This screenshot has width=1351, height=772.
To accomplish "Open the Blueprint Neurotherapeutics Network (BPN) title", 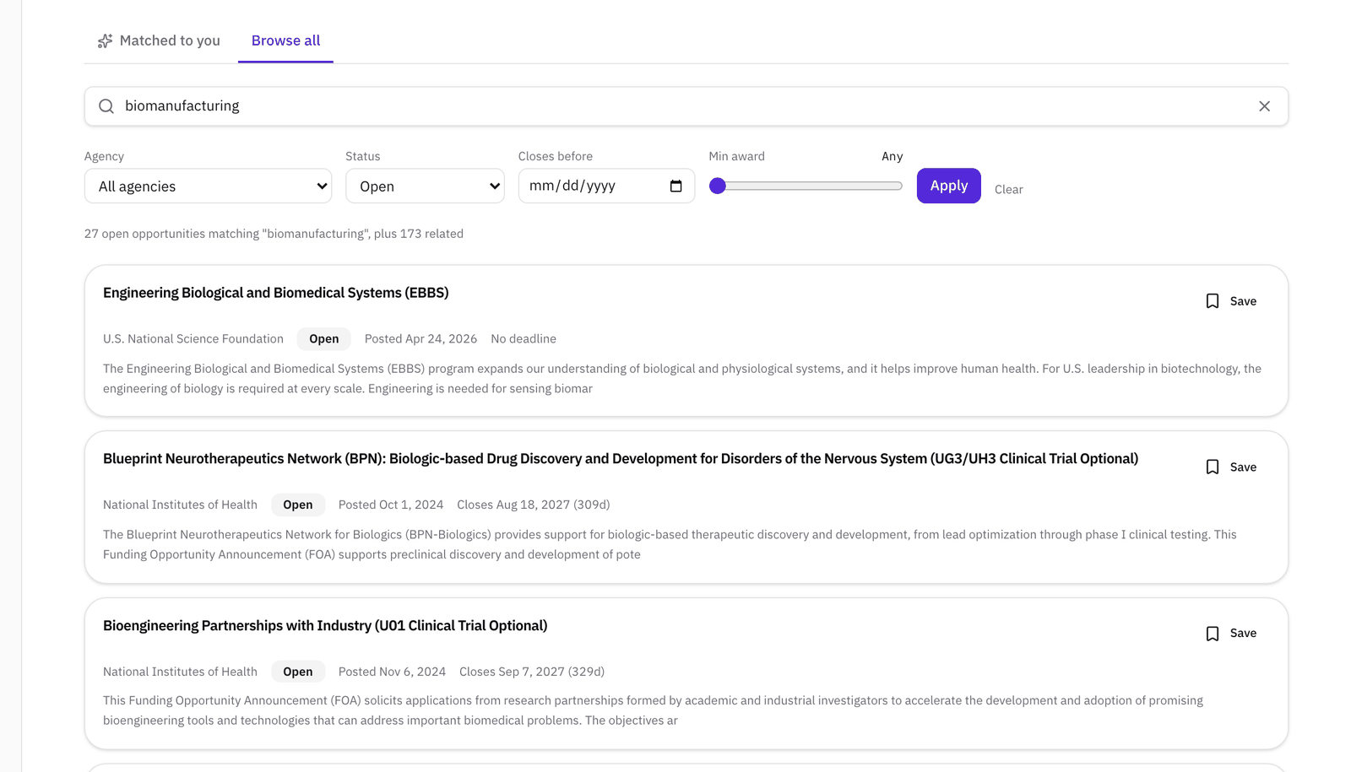I will point(621,459).
